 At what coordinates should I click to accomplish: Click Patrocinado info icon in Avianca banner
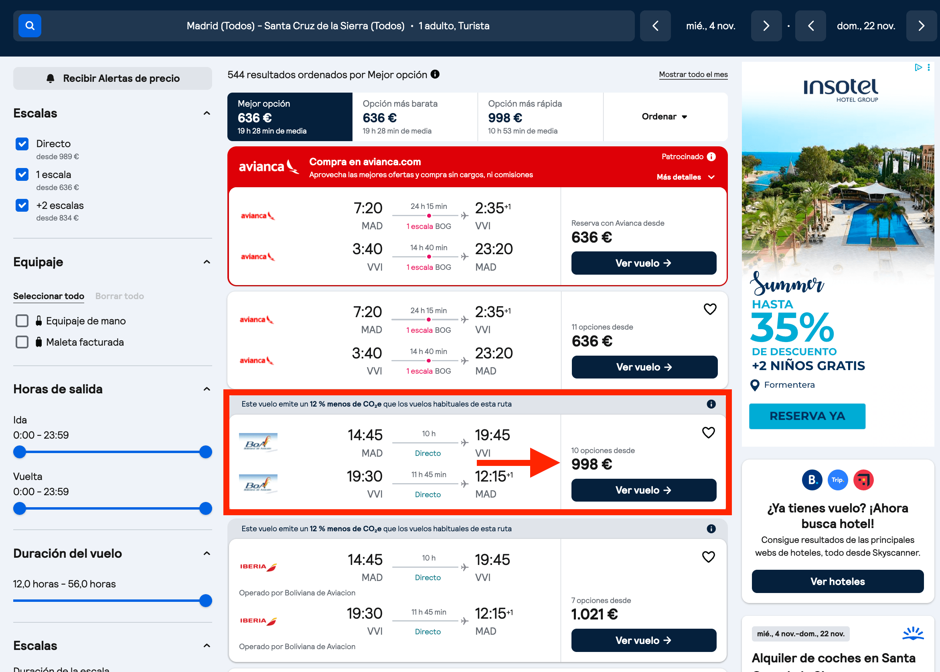pos(711,156)
